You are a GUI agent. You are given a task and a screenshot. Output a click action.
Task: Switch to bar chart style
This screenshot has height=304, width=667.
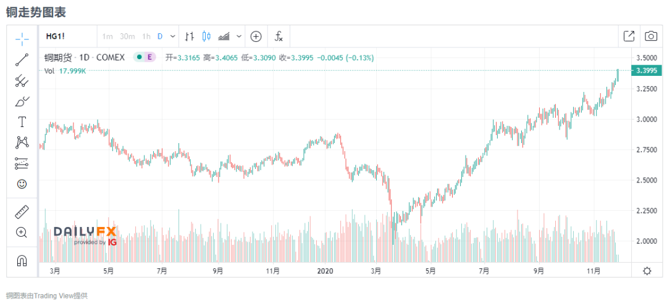point(190,36)
